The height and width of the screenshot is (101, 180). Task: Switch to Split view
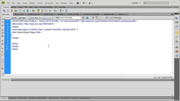pyautogui.click(x=14, y=18)
